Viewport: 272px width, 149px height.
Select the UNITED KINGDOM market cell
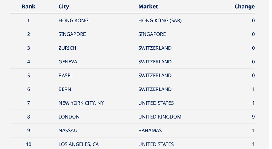pyautogui.click(x=160, y=117)
